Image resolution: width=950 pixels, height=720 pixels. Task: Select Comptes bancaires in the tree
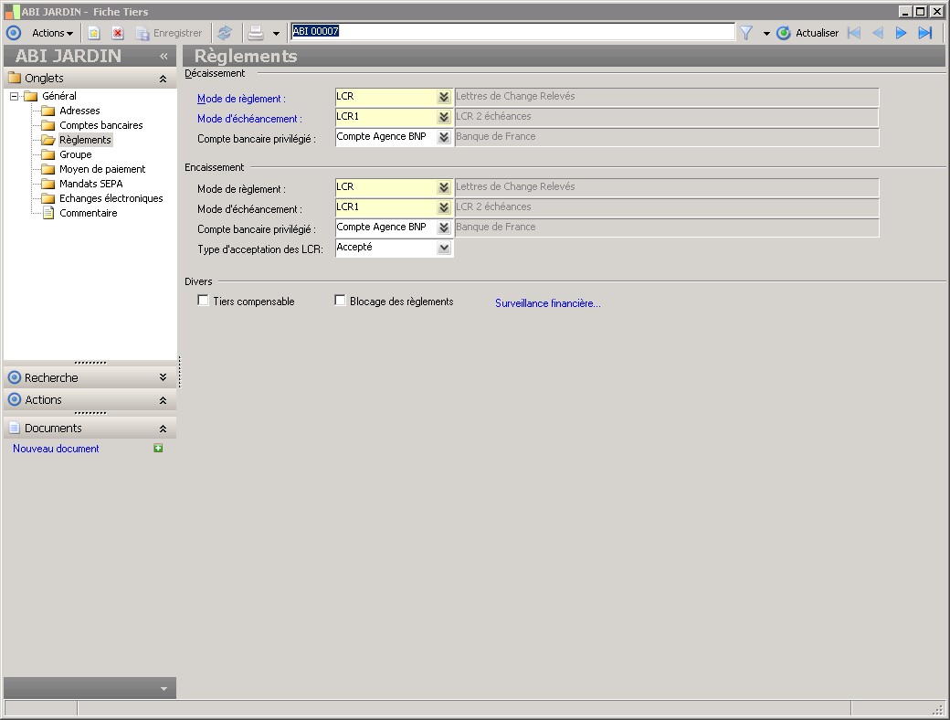100,125
